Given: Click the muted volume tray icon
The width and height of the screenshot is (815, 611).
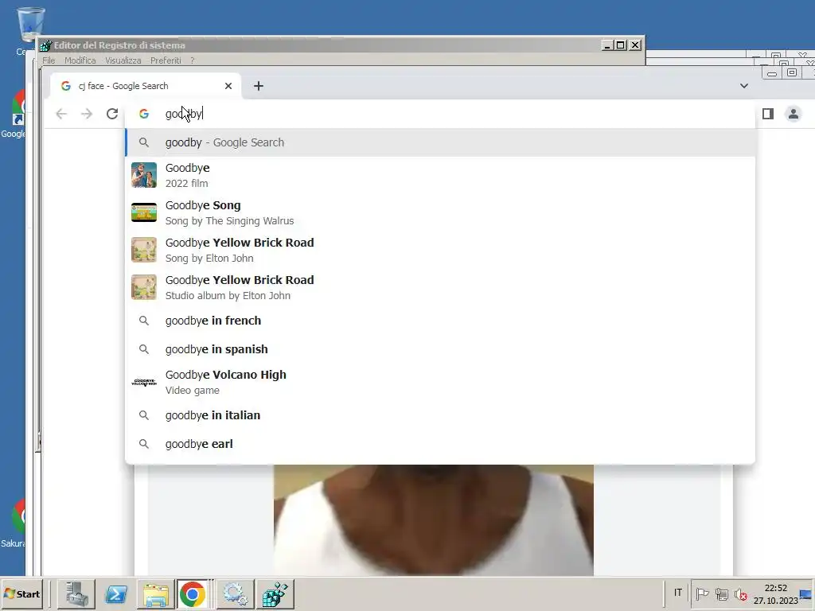Looking at the screenshot, I should click(741, 593).
